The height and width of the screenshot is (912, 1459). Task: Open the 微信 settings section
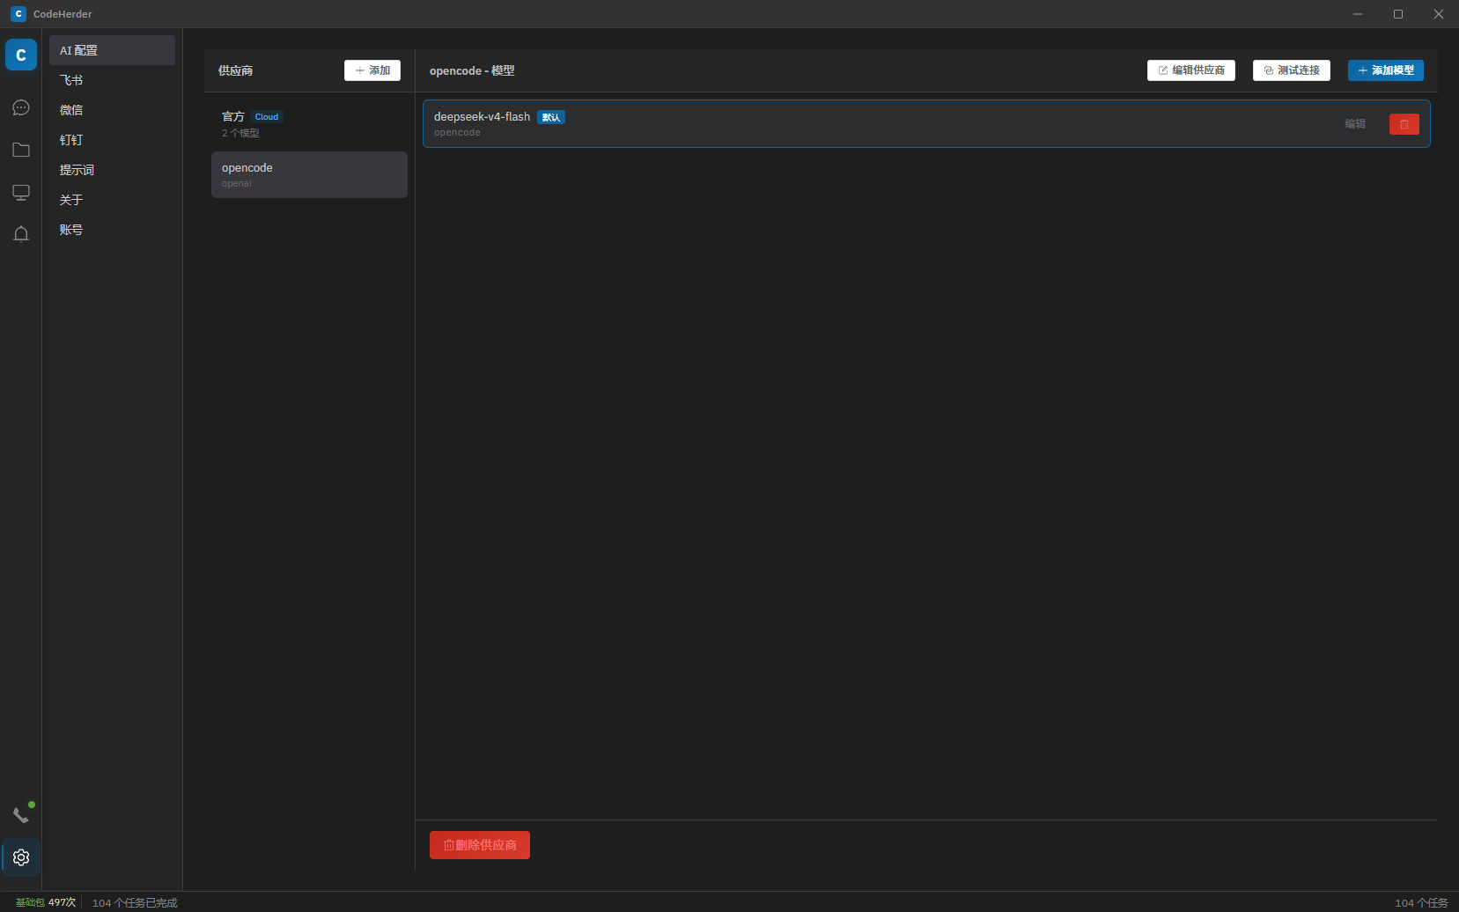tap(112, 110)
